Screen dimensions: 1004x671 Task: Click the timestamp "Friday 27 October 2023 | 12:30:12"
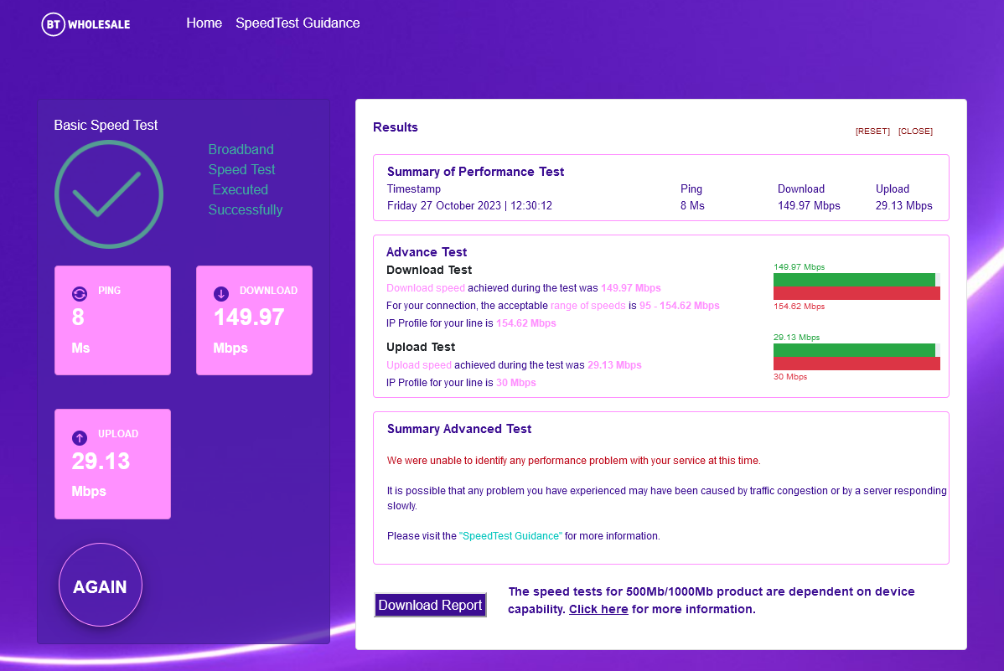click(x=469, y=205)
